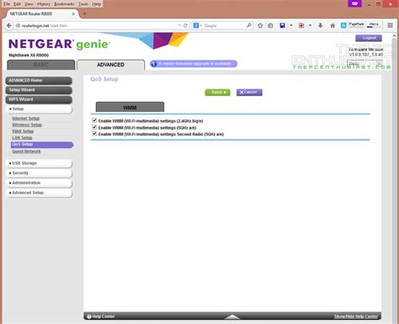Click the Help Center label

pyautogui.click(x=104, y=316)
